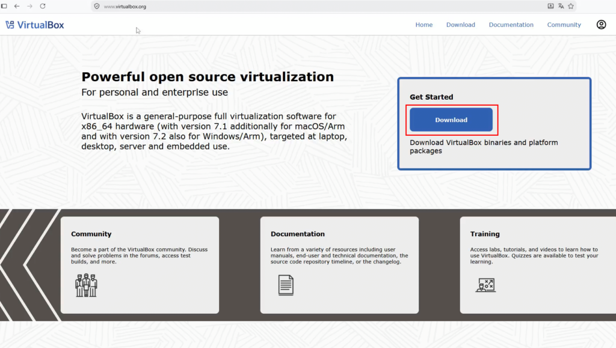Click the blue Download button
Image resolution: width=616 pixels, height=348 pixels.
451,120
